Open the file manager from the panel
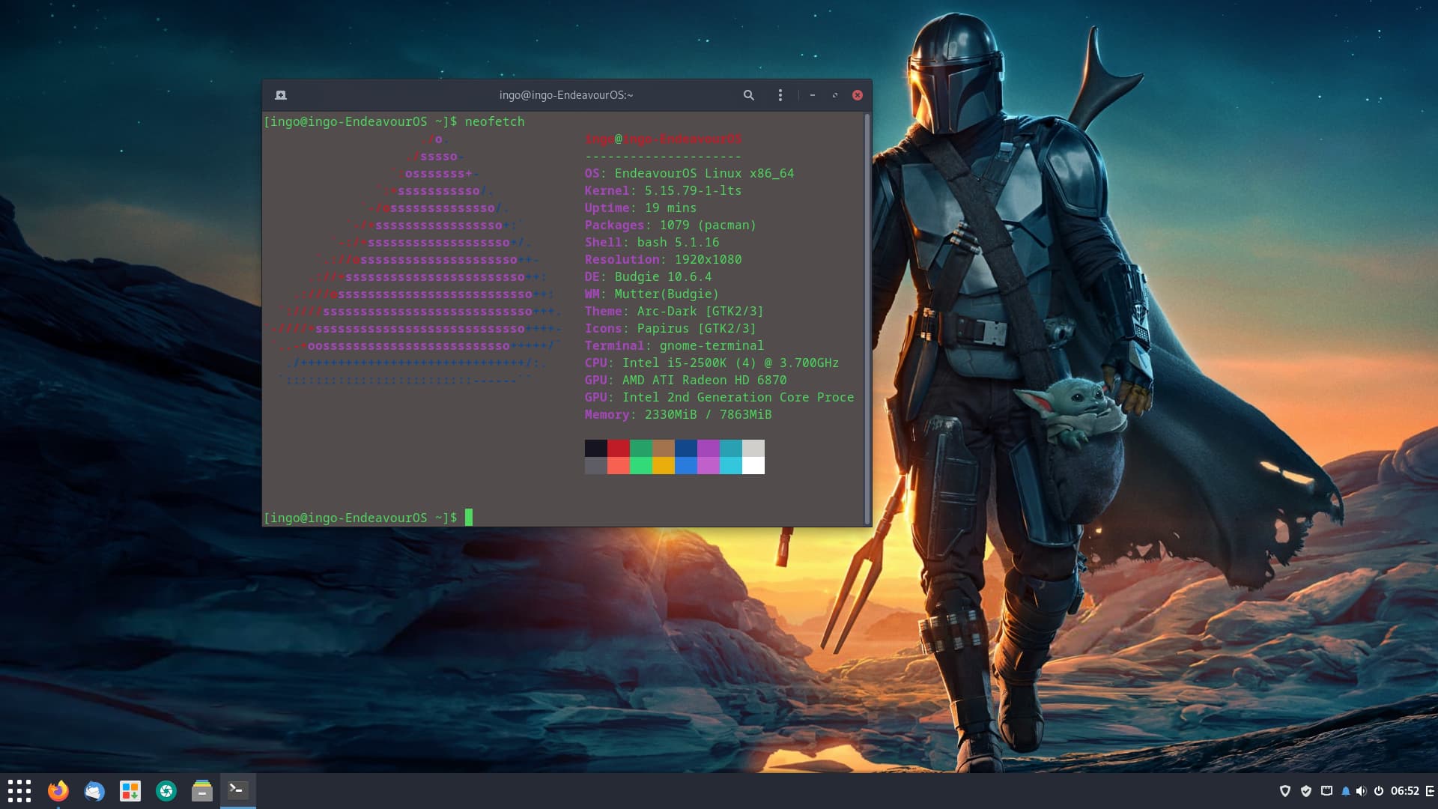 [x=202, y=791]
